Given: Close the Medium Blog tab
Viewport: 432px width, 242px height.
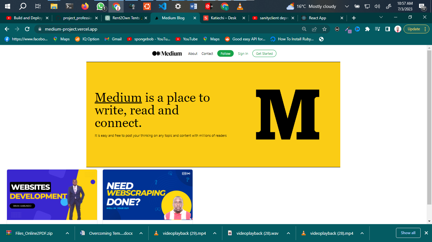Looking at the screenshot, I should click(195, 18).
